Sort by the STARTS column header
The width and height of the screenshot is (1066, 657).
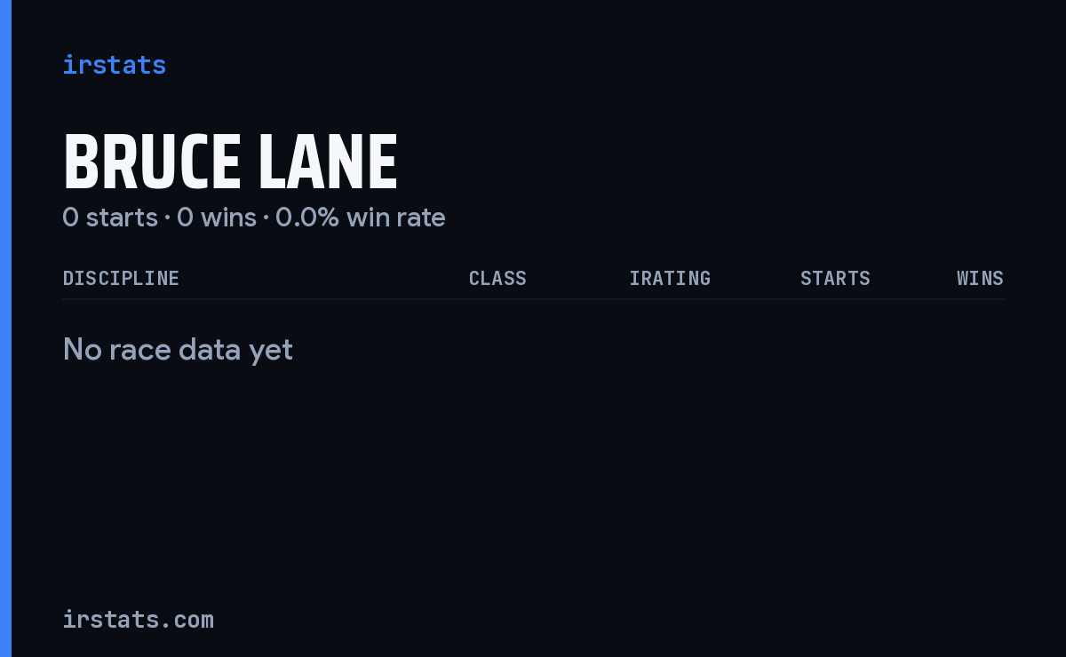(x=835, y=279)
